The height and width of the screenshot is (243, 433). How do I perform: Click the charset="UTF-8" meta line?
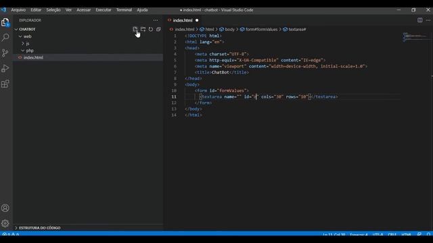222,54
